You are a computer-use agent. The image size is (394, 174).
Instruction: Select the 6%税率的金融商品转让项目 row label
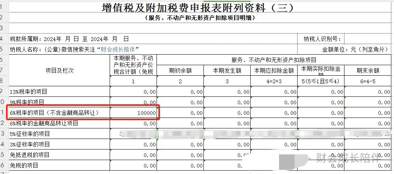(x=59, y=123)
